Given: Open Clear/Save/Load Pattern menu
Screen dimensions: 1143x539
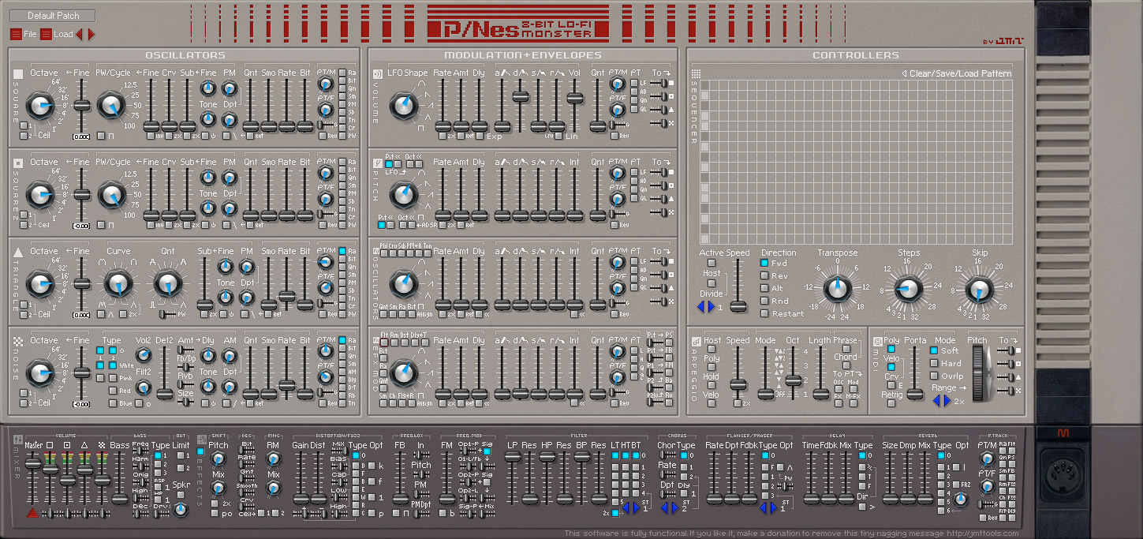Looking at the screenshot, I should click(956, 73).
